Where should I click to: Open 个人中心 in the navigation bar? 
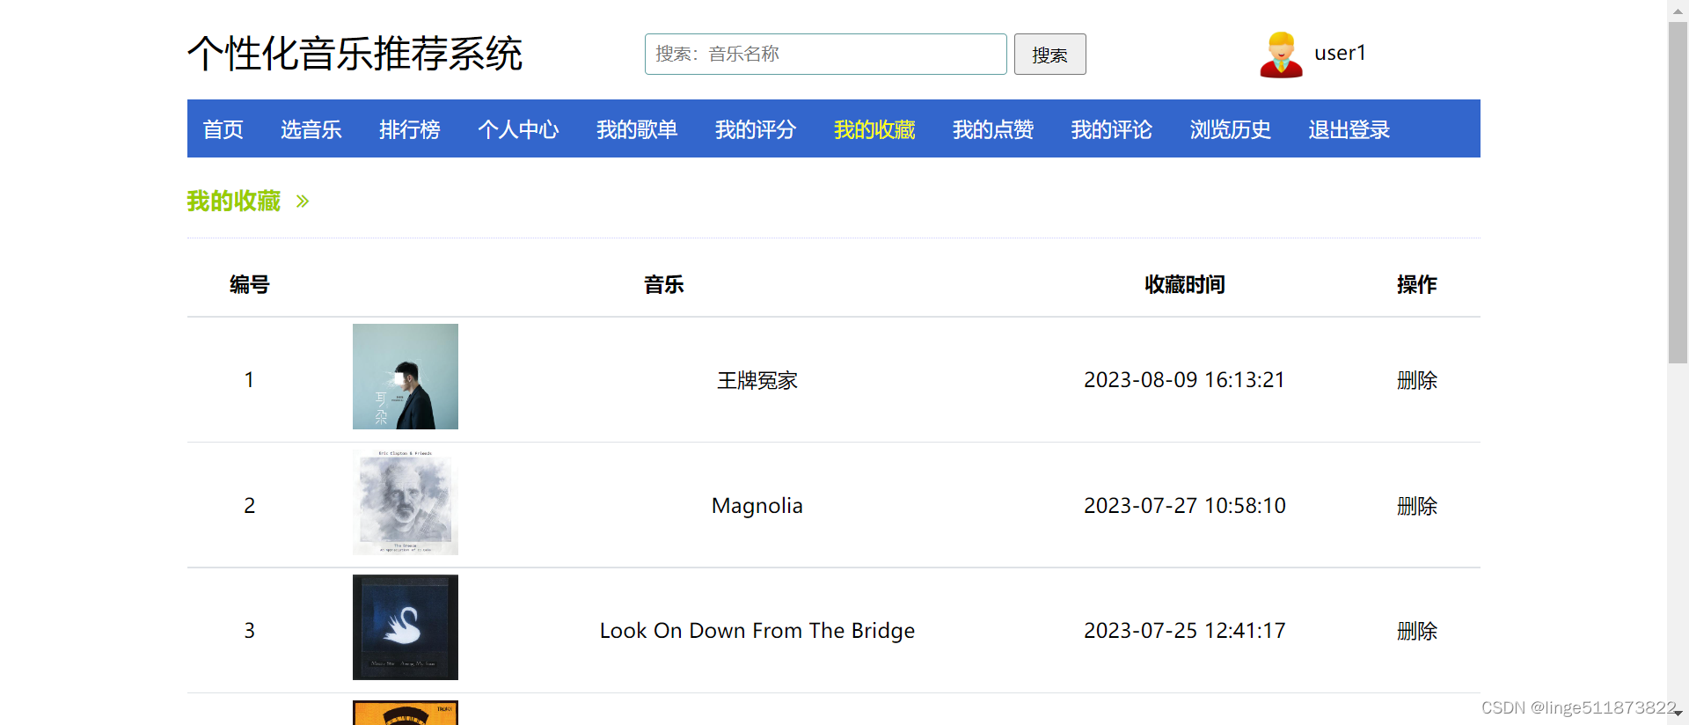[519, 129]
